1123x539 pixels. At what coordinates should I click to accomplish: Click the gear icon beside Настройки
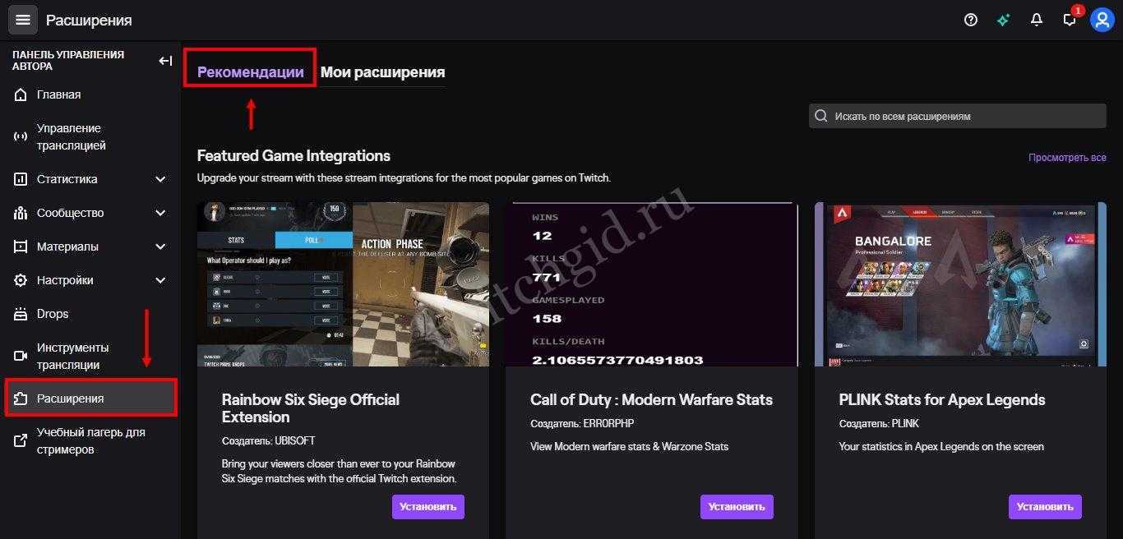tap(21, 280)
